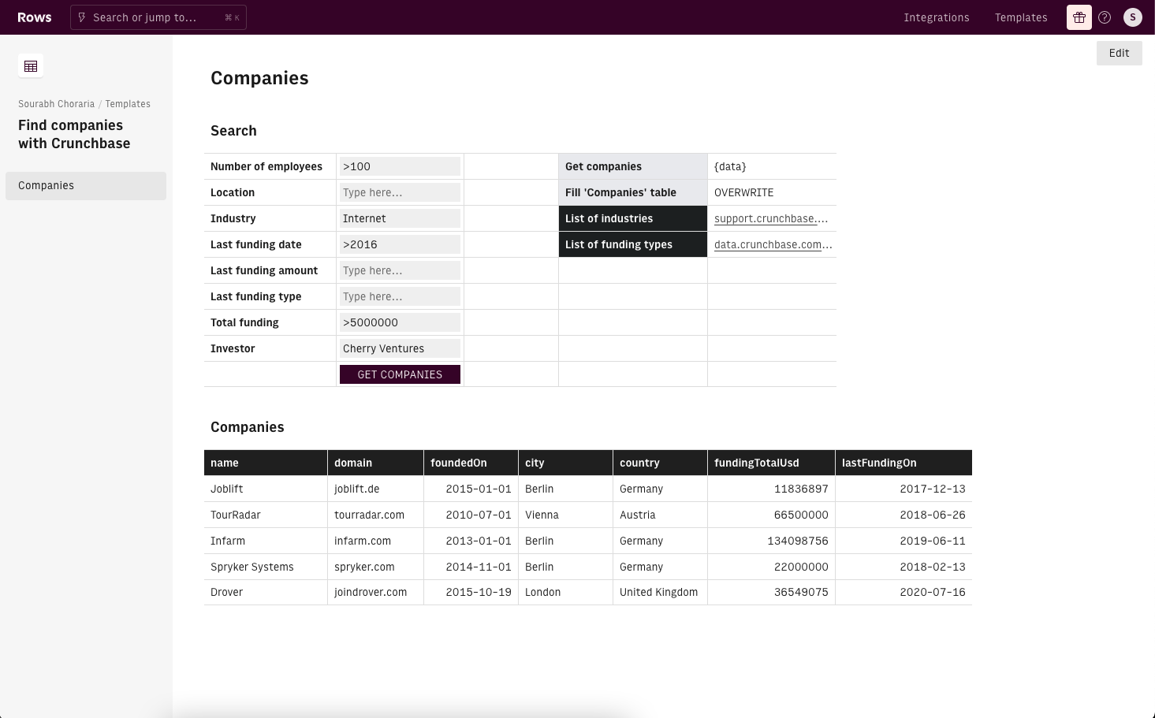Select the {data} cell
Image resolution: width=1155 pixels, height=718 pixels.
(772, 166)
